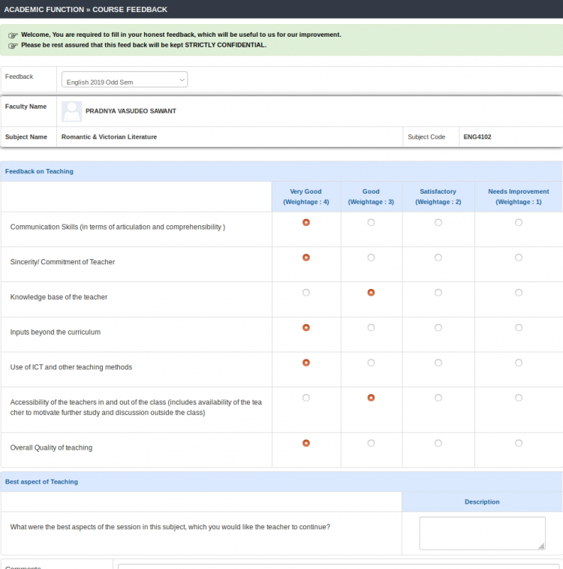The image size is (563, 569).
Task: Click faculty name PRADNYA VASUDEO SAWANT
Action: (x=131, y=111)
